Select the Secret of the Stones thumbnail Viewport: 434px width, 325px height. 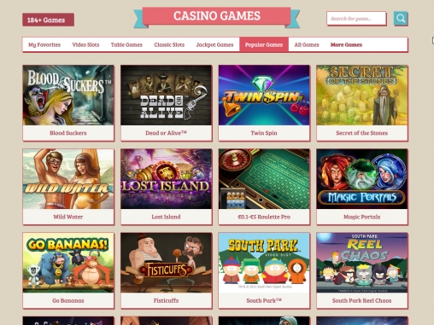(362, 95)
